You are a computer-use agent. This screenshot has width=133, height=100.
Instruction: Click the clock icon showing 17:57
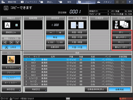2,98
